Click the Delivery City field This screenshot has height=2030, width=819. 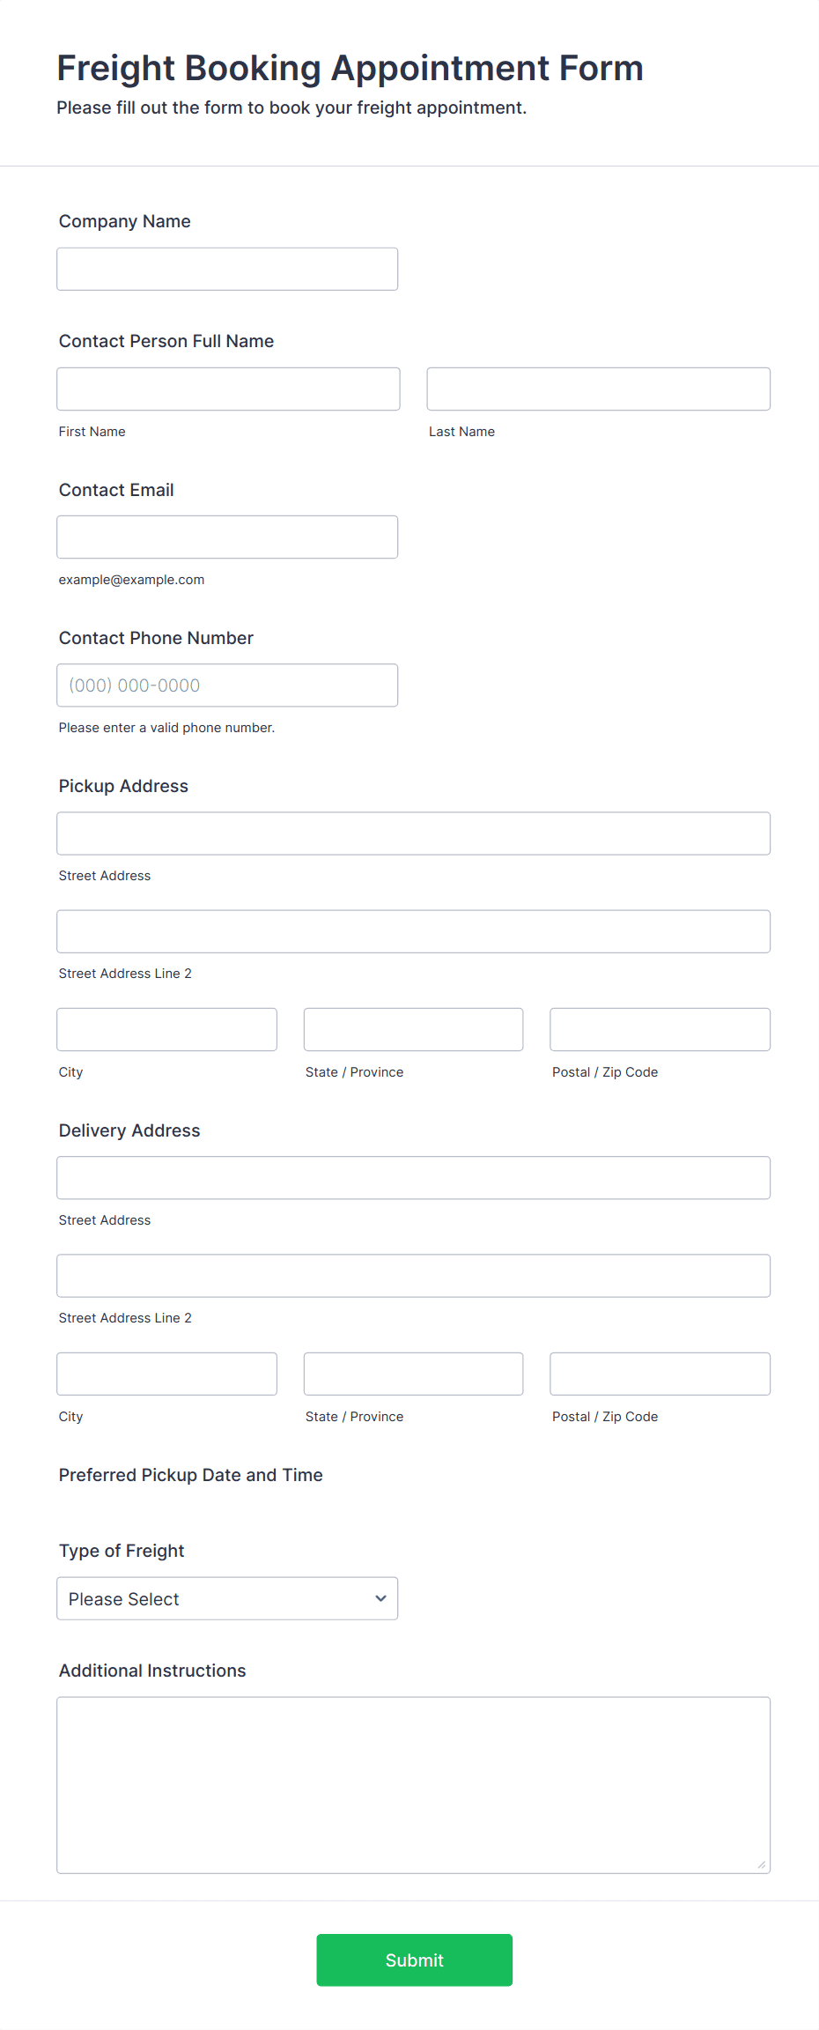(166, 1374)
